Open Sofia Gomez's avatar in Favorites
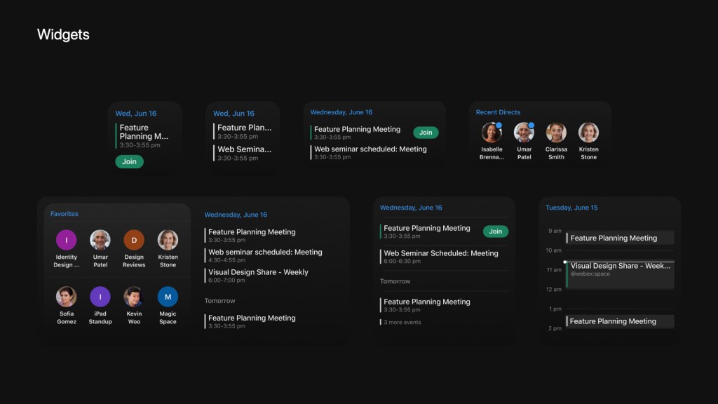Viewport: 718px width, 404px height. coord(66,297)
